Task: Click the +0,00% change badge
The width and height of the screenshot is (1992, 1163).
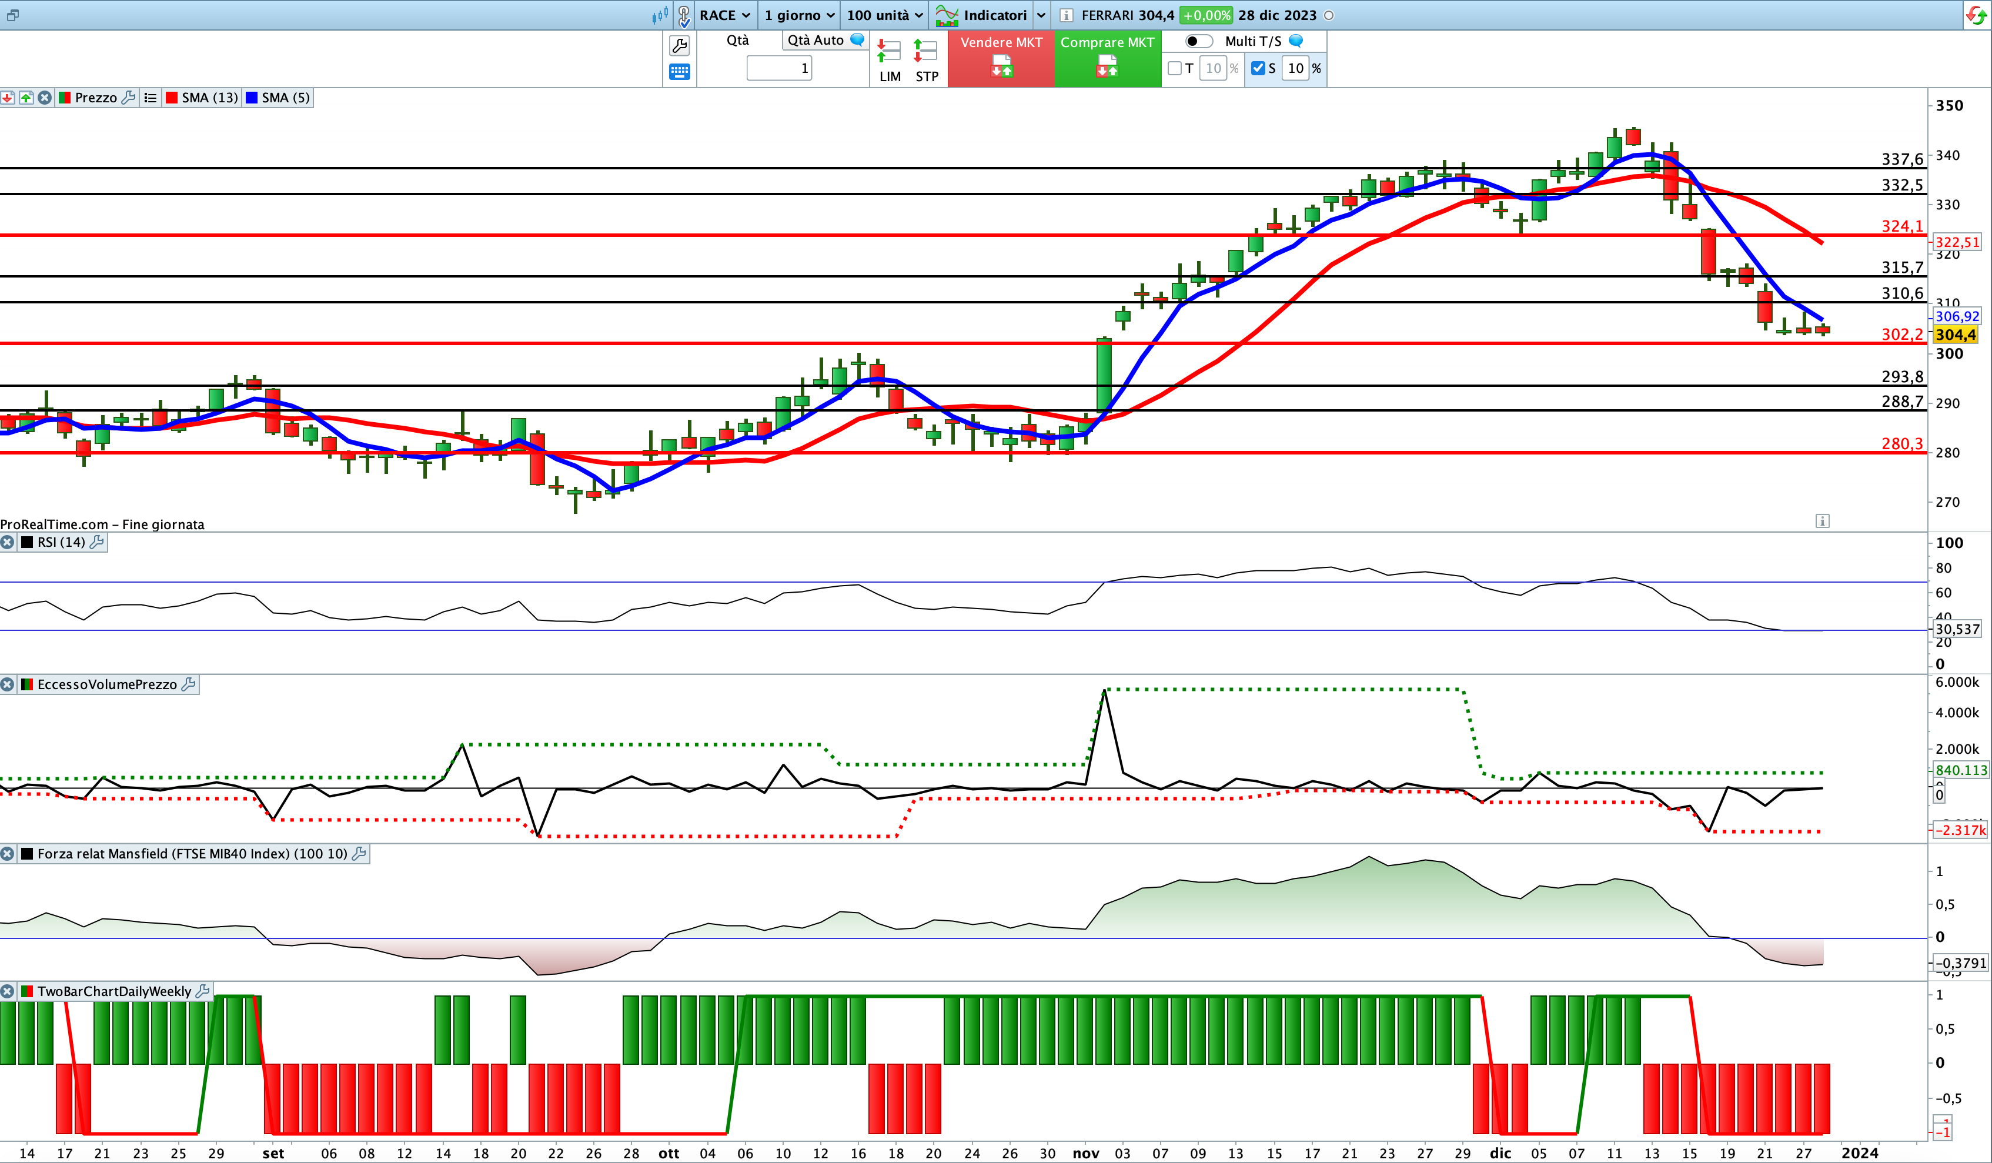Action: pyautogui.click(x=1205, y=15)
